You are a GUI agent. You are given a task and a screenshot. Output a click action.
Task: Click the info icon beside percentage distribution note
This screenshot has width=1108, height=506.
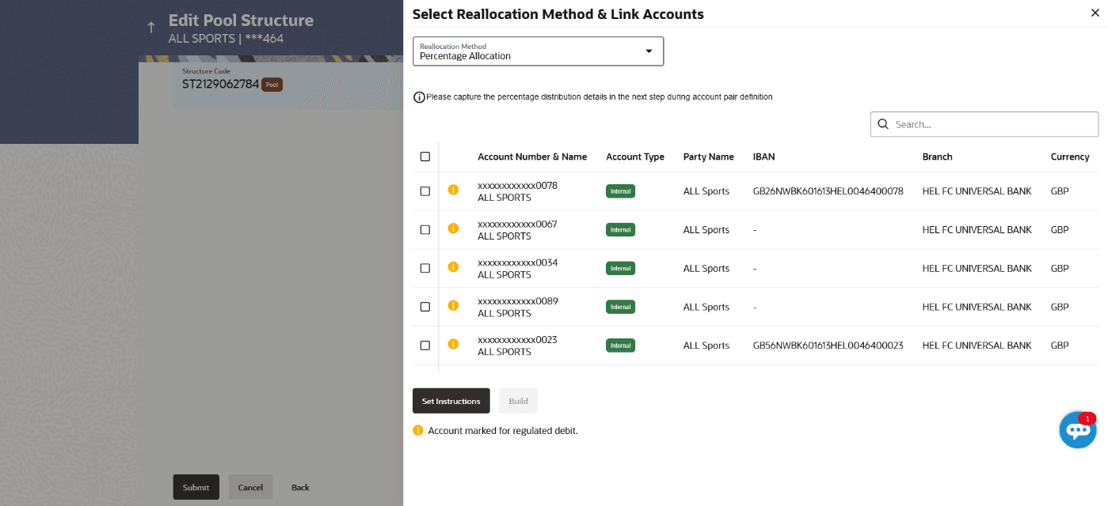coord(419,97)
